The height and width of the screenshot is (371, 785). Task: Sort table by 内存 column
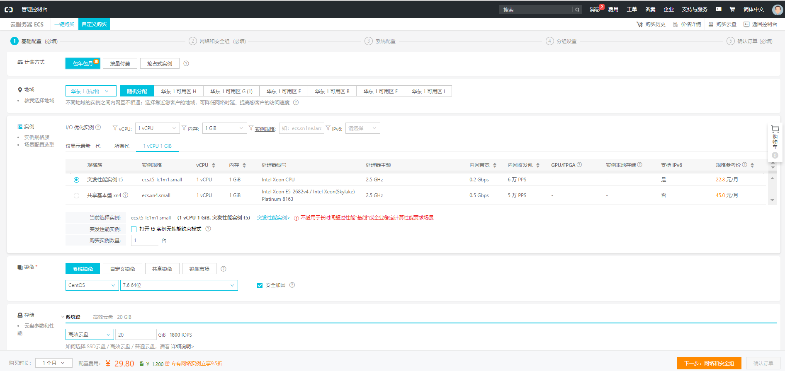[x=244, y=165]
